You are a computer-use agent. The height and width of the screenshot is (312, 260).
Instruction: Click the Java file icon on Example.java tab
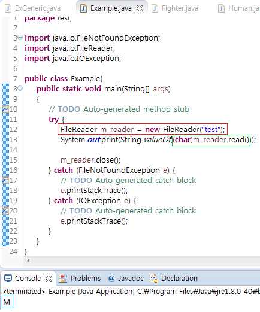(x=83, y=8)
